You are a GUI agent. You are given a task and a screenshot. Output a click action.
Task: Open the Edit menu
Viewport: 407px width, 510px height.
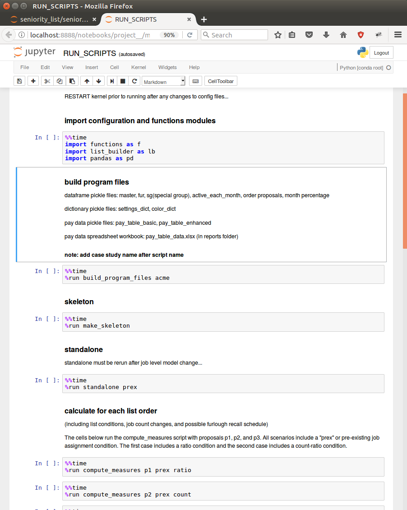tap(45, 67)
